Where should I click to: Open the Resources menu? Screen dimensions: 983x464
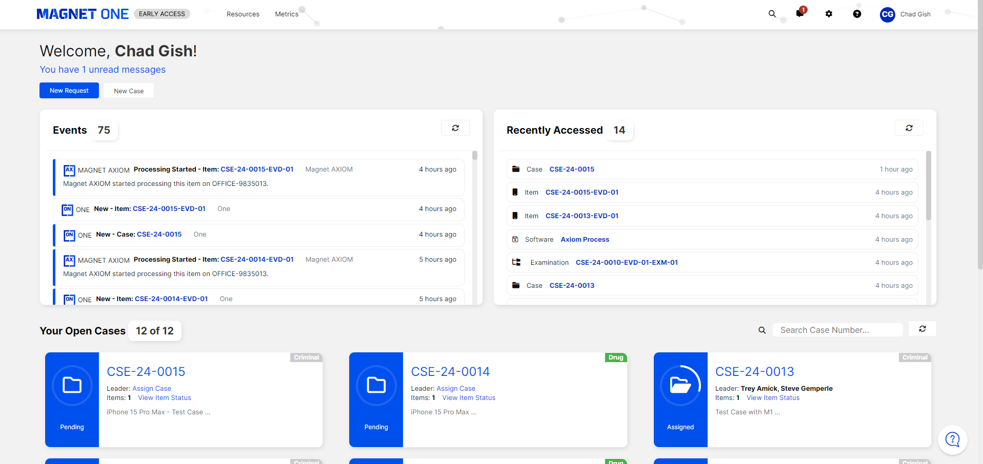coord(243,14)
